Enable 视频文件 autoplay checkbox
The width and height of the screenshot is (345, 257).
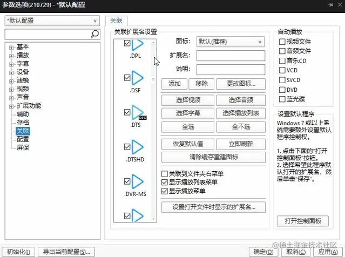tap(282, 42)
